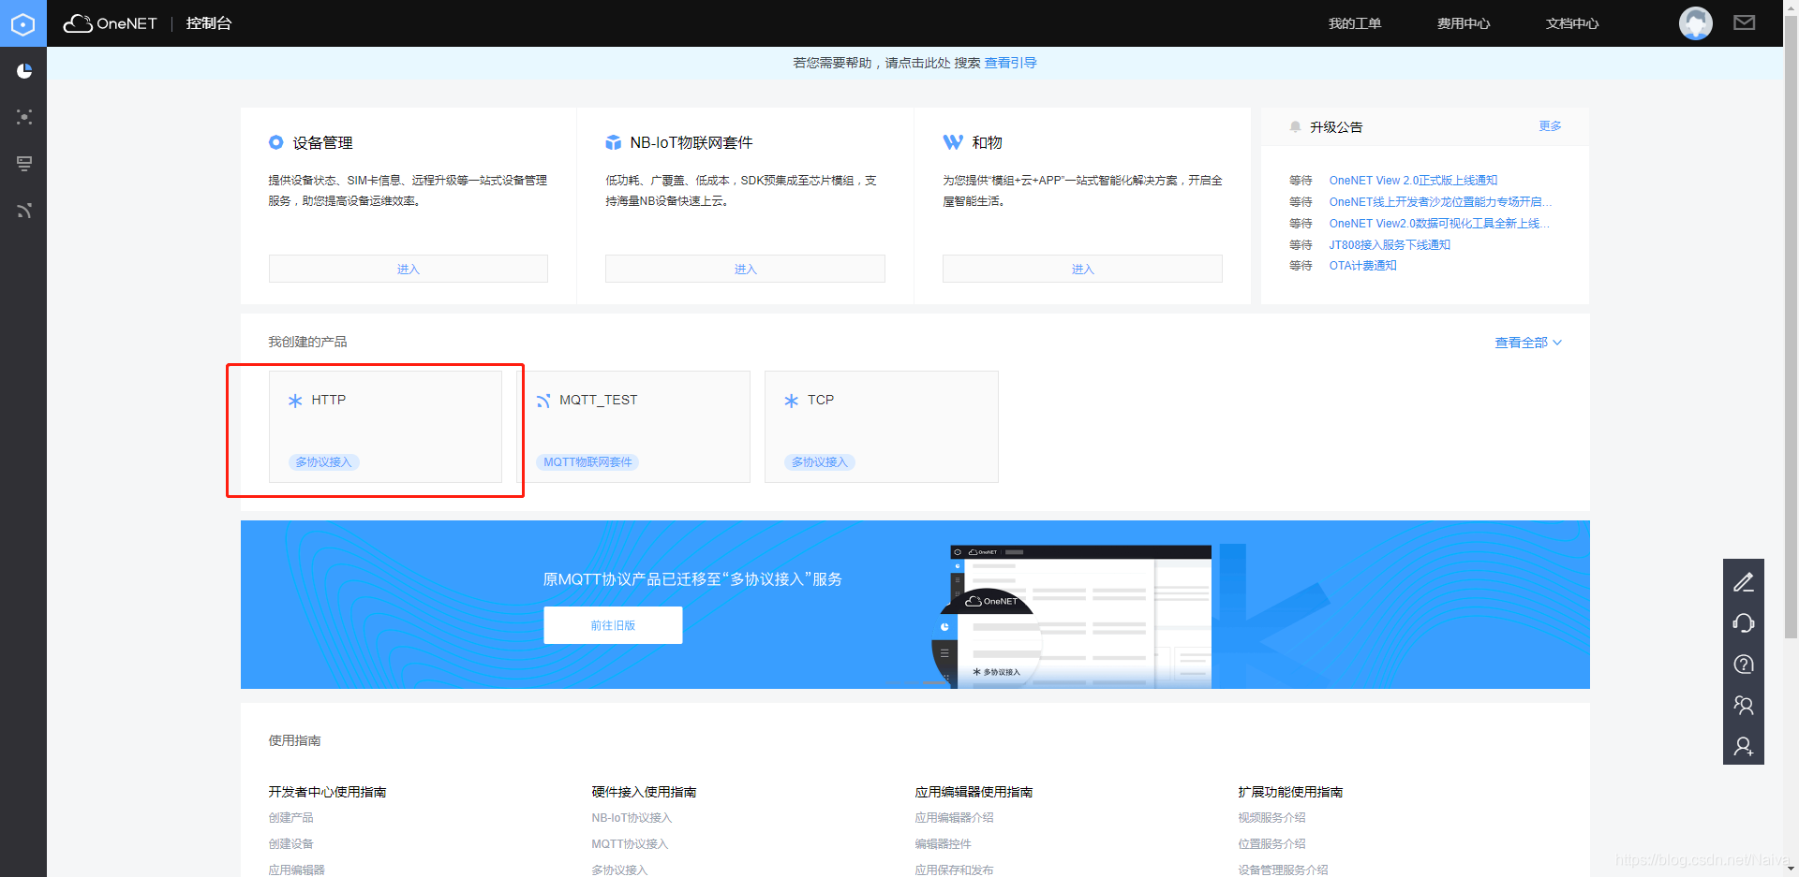
Task: Expand the 查看全部 dropdown
Action: point(1527,343)
